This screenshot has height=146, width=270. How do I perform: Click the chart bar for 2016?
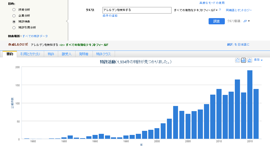pyautogui.click(x=256, y=114)
